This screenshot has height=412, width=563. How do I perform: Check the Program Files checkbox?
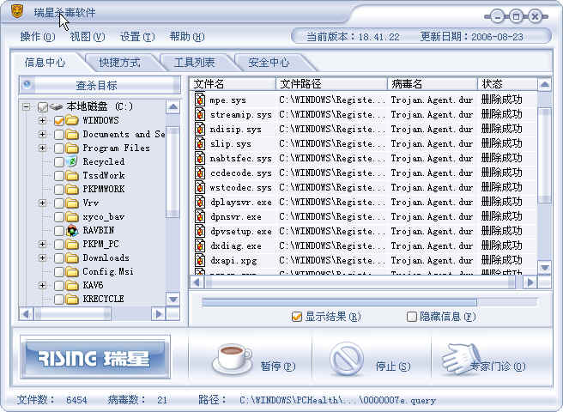pos(59,148)
